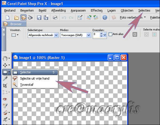Choose Toverstaf from the flyout

(x=35, y=85)
